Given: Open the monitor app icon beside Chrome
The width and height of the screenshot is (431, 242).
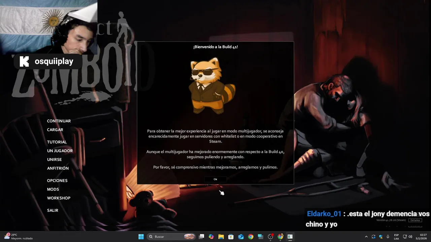Looking at the screenshot, I should (x=260, y=237).
